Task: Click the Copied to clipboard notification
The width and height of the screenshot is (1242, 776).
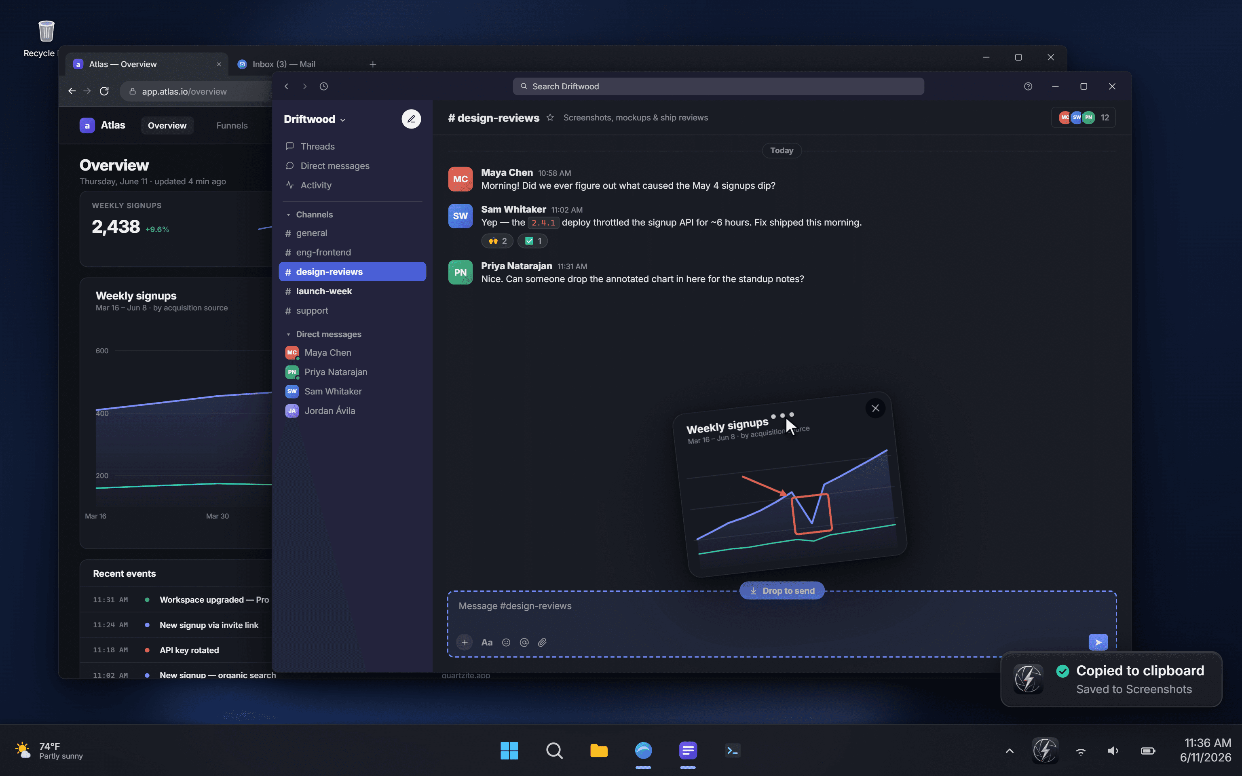Action: pos(1111,679)
